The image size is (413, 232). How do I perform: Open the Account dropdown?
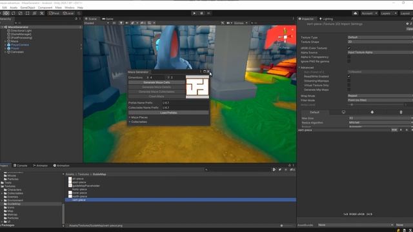[x=369, y=13]
